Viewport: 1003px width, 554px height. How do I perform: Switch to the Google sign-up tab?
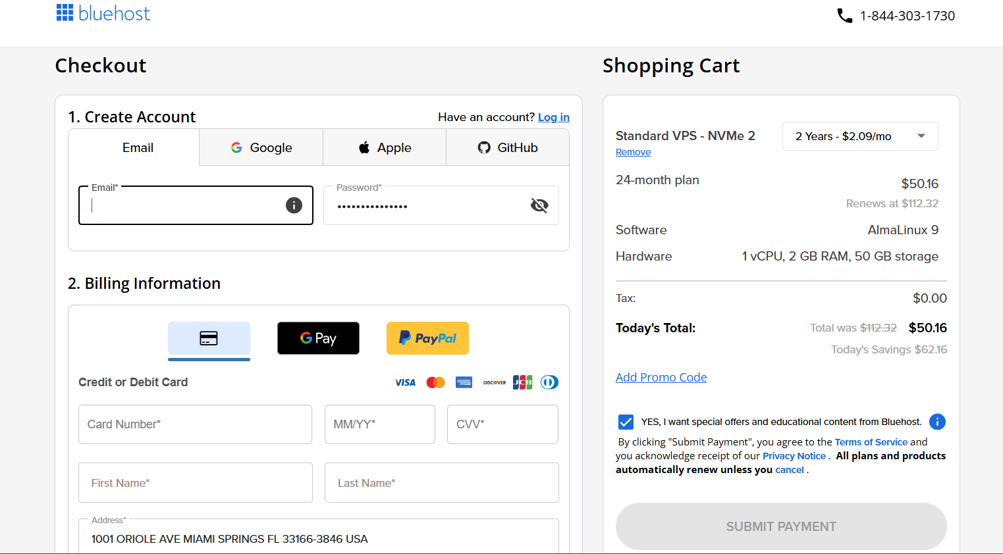point(261,147)
